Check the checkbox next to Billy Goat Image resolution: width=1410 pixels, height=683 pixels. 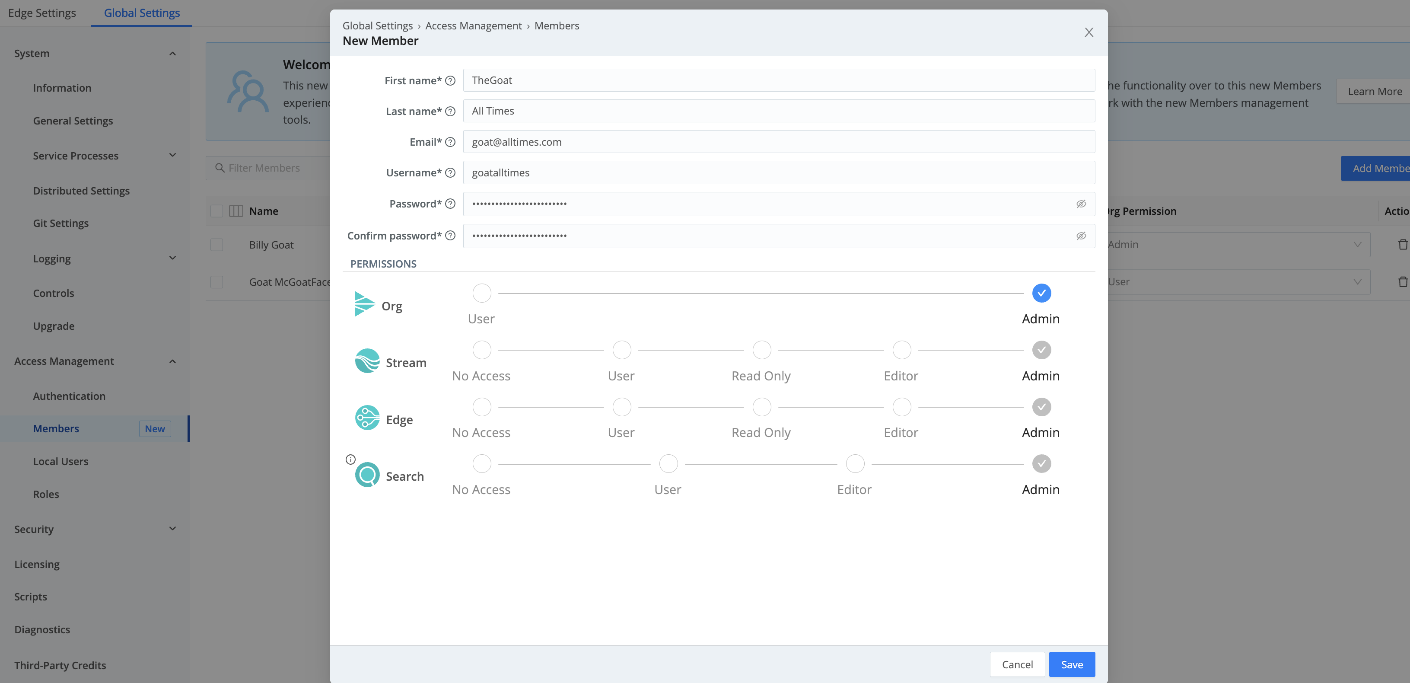coord(216,245)
